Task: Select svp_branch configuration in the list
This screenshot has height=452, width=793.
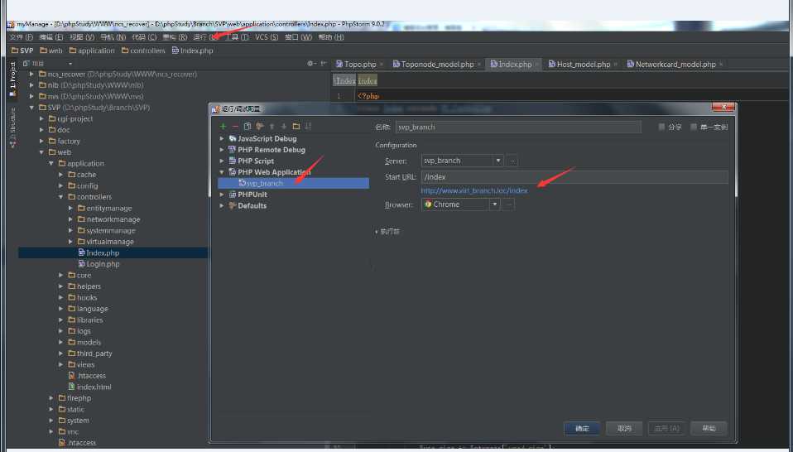Action: [293, 183]
